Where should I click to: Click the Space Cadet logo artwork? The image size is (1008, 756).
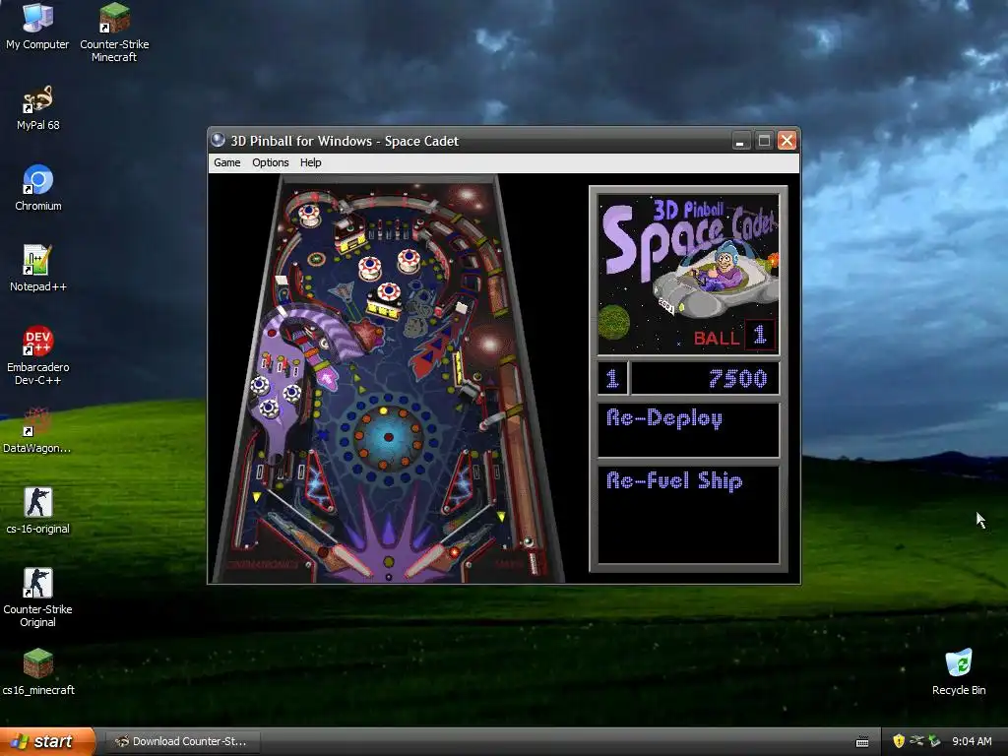(x=688, y=275)
